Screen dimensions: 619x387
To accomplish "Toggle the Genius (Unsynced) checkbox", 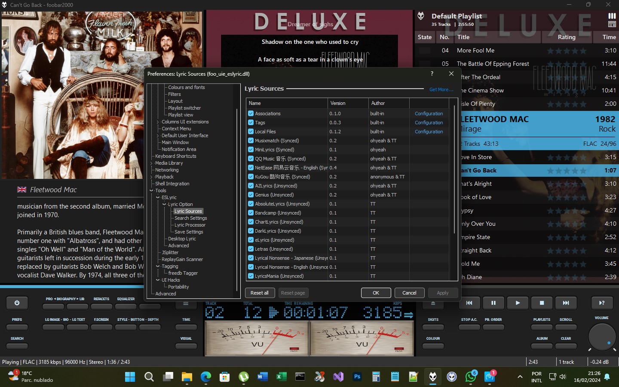I will [251, 195].
